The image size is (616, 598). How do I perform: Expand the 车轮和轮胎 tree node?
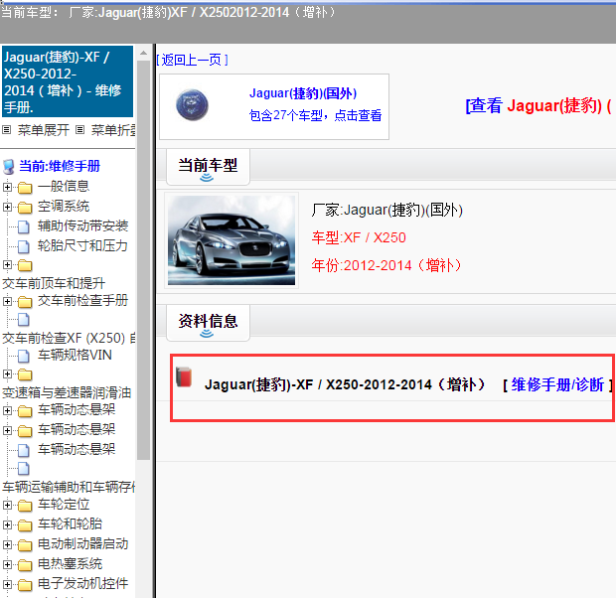(7, 524)
